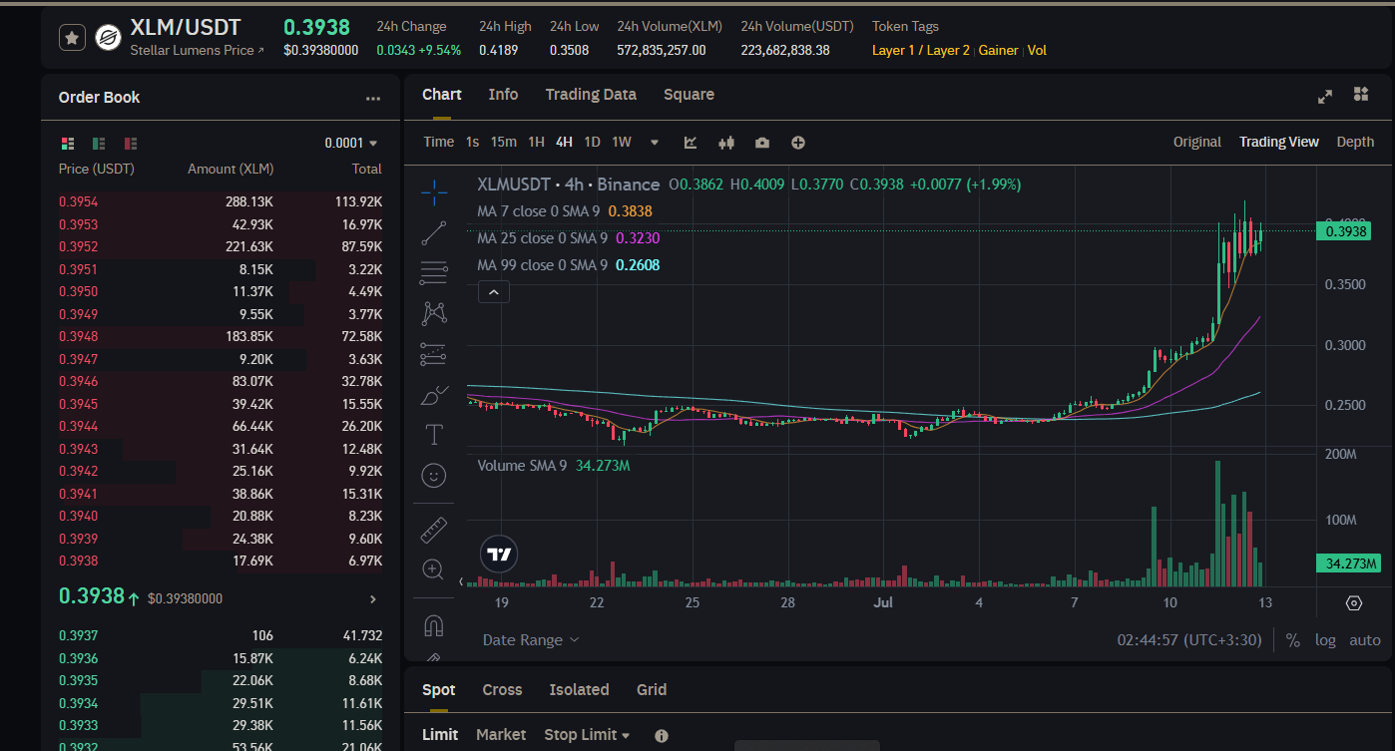1395x751 pixels.
Task: Select the trend line drawing tool
Action: (x=434, y=233)
